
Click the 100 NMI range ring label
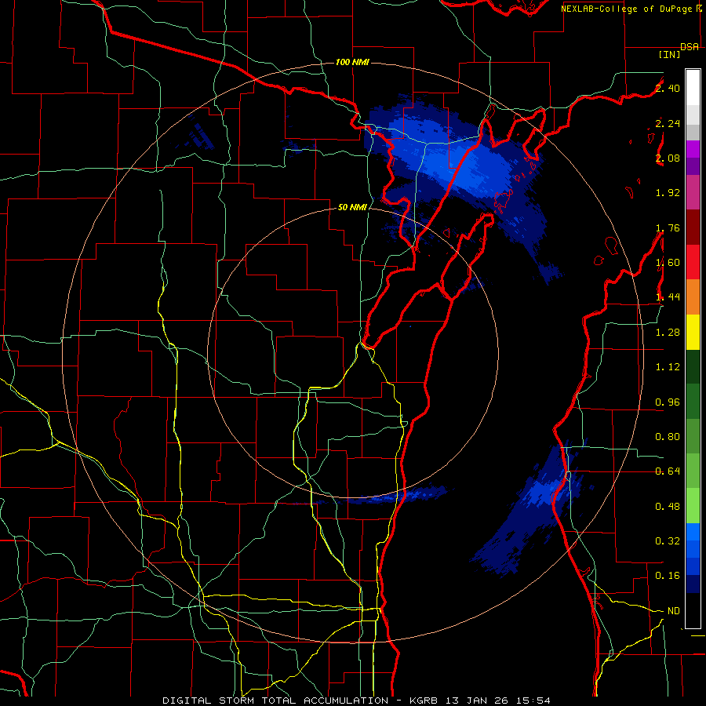coord(352,62)
